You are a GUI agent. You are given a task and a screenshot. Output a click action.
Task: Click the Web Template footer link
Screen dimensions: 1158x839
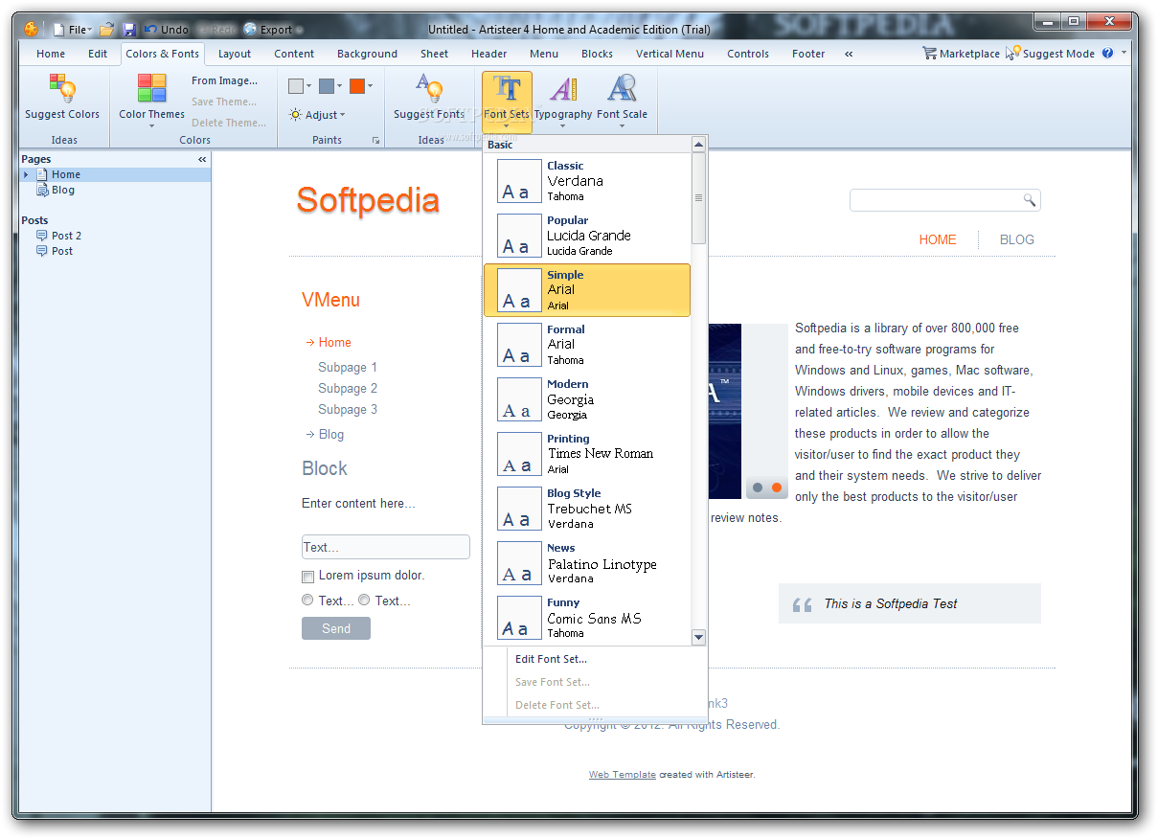coord(623,775)
